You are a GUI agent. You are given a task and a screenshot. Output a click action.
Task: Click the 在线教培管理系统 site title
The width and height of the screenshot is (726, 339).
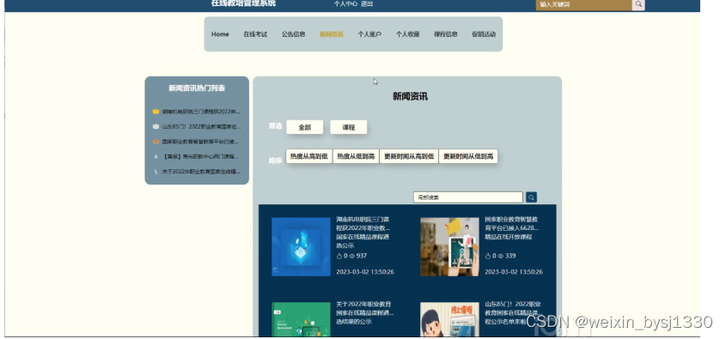point(243,3)
